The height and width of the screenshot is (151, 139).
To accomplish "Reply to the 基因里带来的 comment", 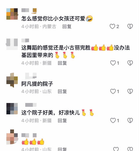I will [62, 63].
